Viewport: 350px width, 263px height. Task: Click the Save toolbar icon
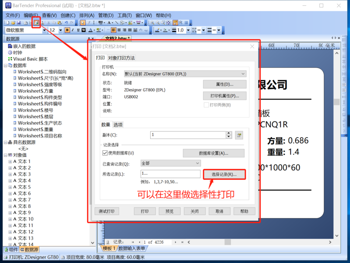pos(19,22)
